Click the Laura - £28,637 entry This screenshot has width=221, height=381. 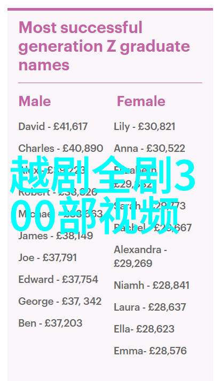150,307
